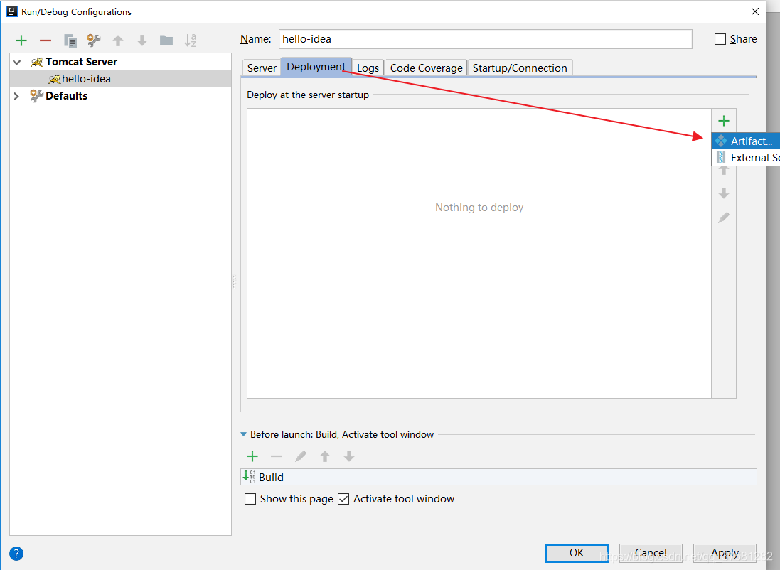
Task: Move before launch task down
Action: coord(349,456)
